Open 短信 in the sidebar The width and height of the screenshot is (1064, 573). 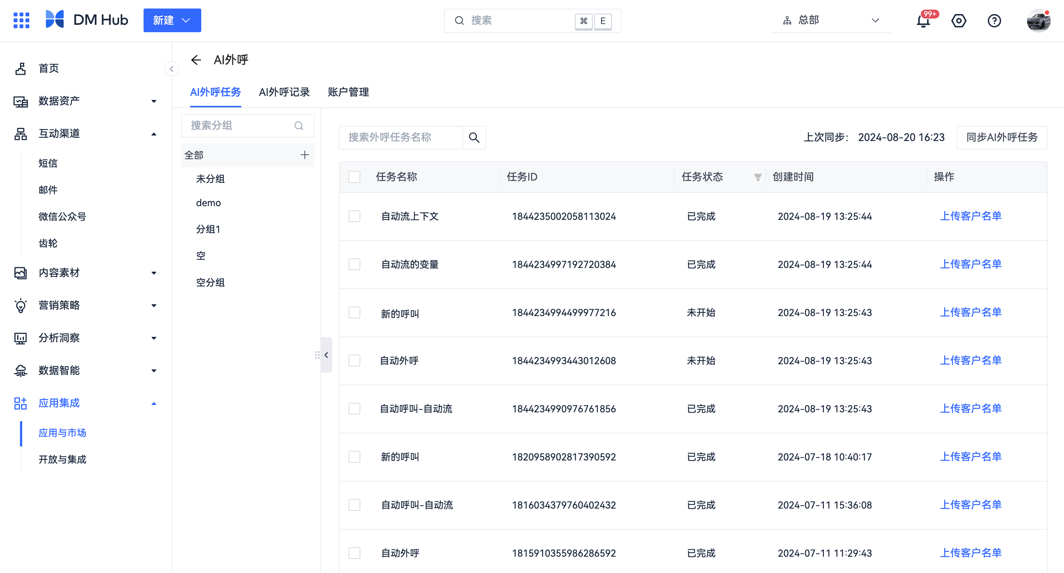tap(48, 163)
